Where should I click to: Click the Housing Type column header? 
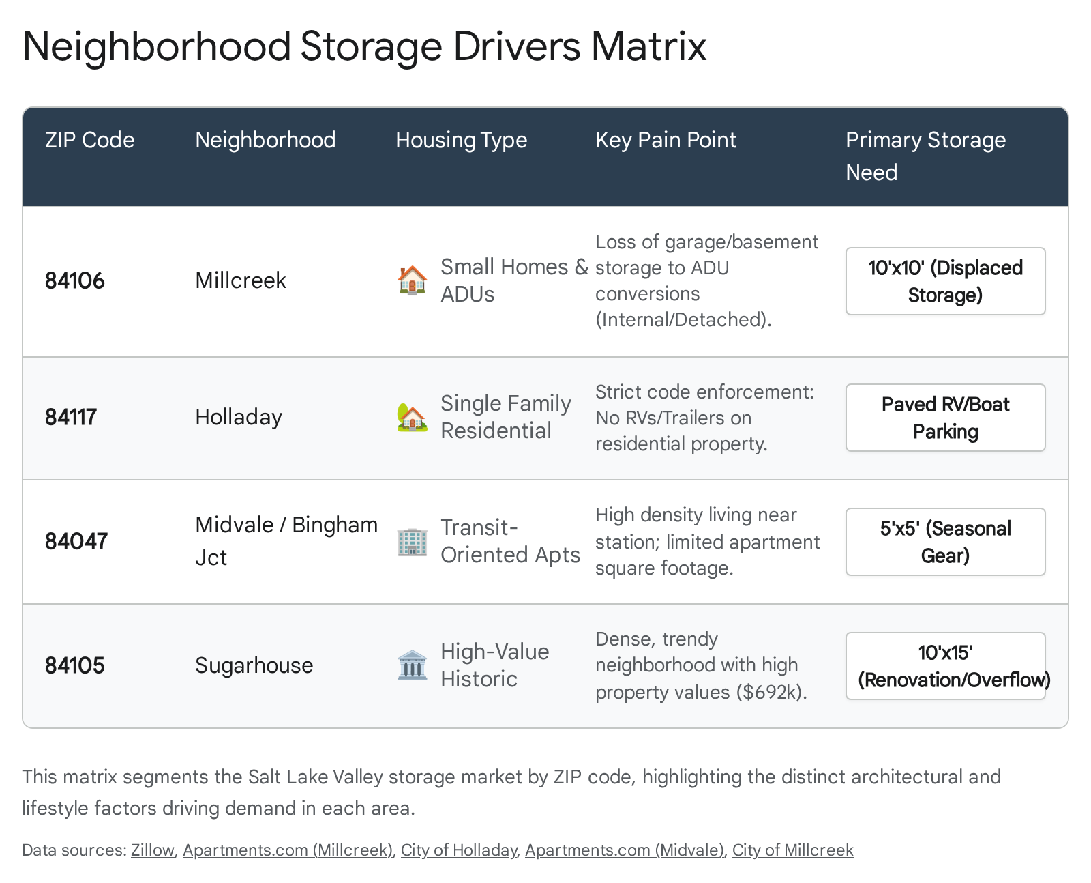(461, 140)
